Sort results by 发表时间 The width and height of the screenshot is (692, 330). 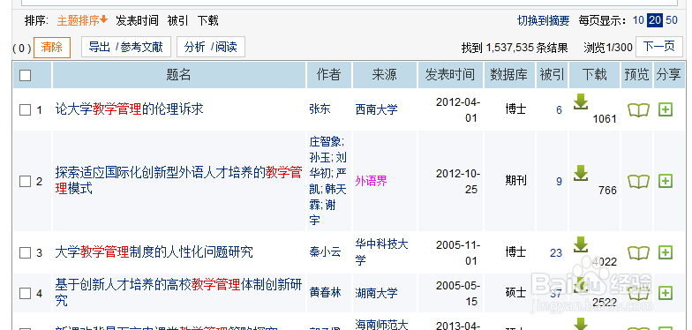coord(137,20)
